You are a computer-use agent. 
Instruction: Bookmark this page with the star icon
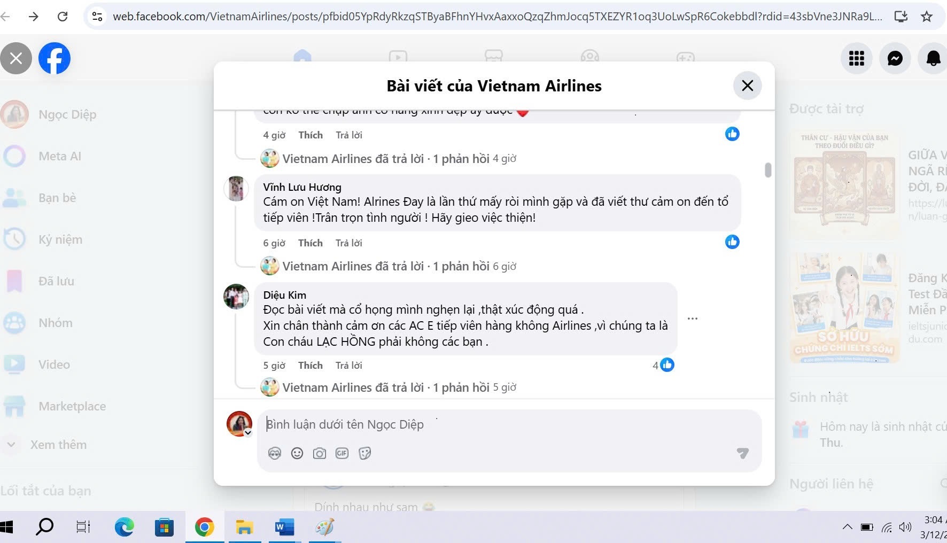(927, 17)
